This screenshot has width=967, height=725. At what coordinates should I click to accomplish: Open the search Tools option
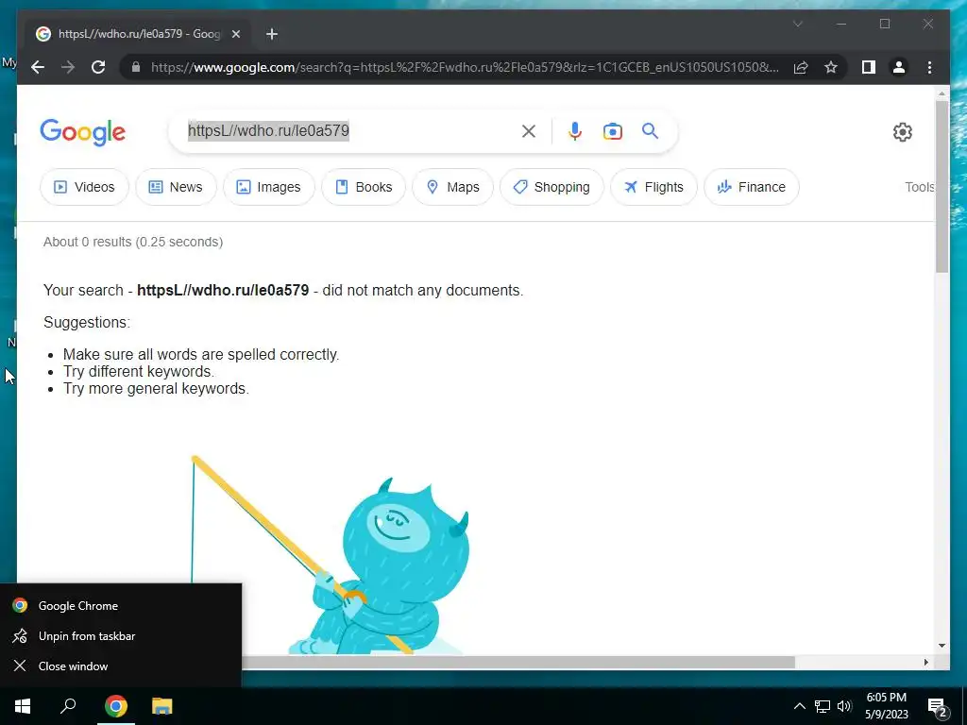(x=920, y=187)
